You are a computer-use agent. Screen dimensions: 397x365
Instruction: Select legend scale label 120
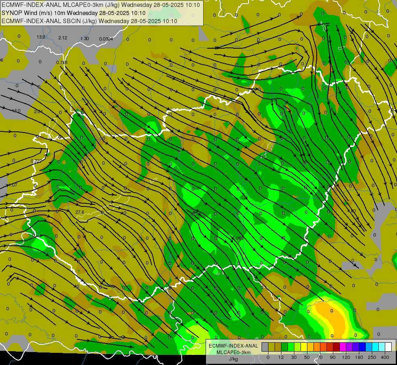[346, 357]
